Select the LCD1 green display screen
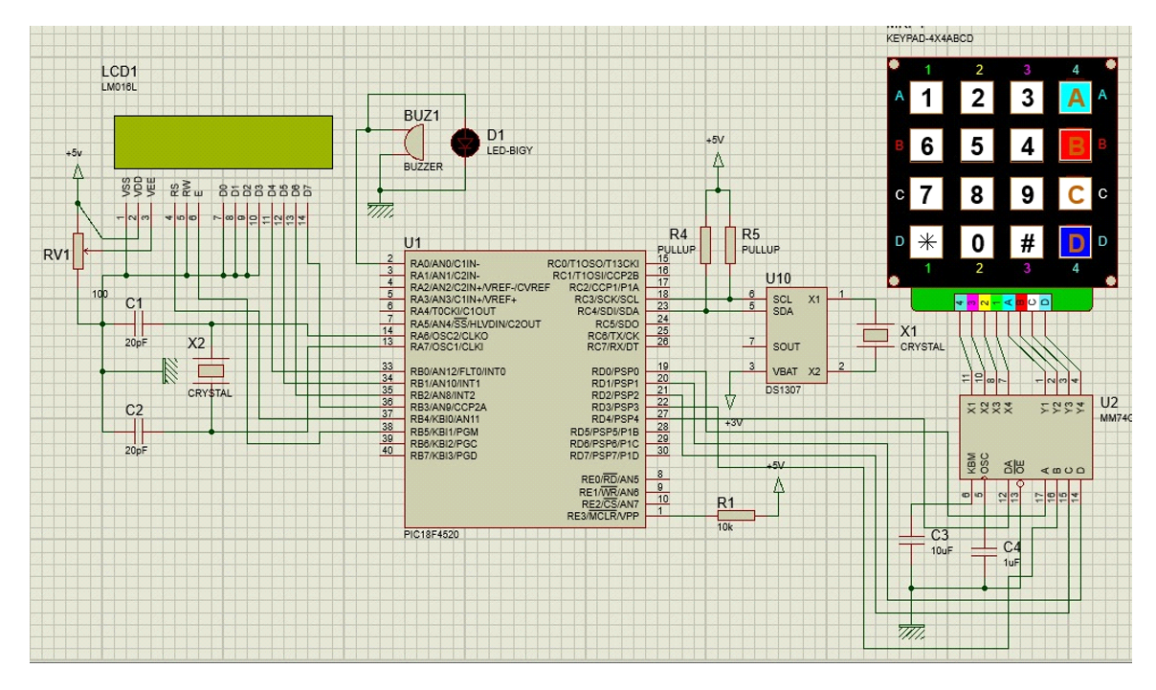The width and height of the screenshot is (1156, 690). [x=224, y=140]
